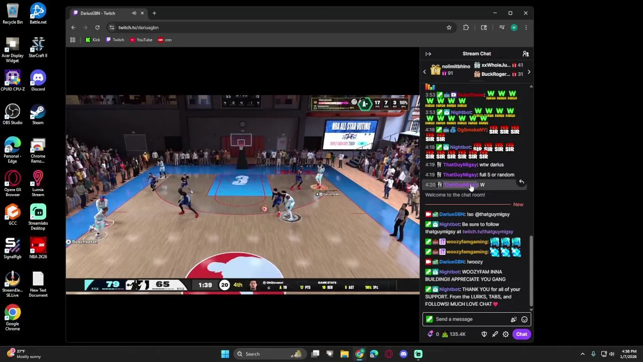Click the twitch.tv/dariusgbn address bar
The height and width of the screenshot is (362, 643).
281,28
